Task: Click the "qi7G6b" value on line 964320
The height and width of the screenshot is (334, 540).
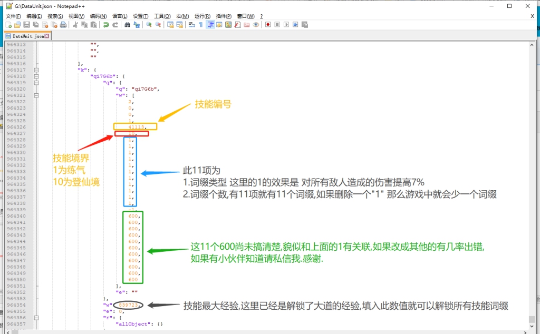Action: click(x=144, y=89)
